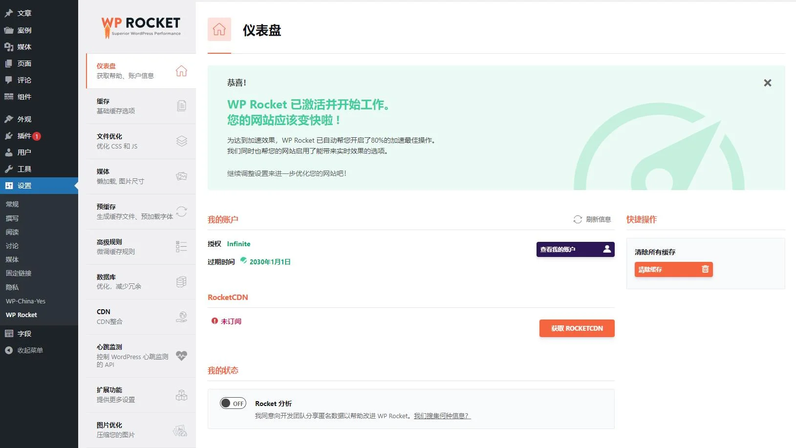Dismiss the 恭喜 activation notice
This screenshot has height=448, width=796.
[767, 83]
